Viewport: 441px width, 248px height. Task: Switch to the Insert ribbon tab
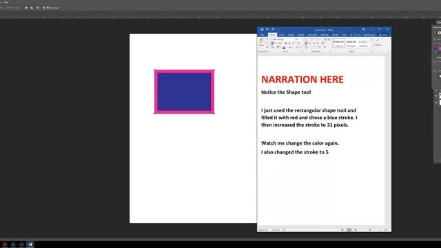coord(282,35)
